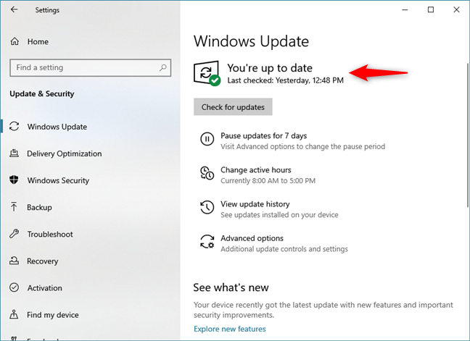470x341 pixels.
Task: Click the Currently 8:00 AM to 5:00 PM text
Action: 268,181
